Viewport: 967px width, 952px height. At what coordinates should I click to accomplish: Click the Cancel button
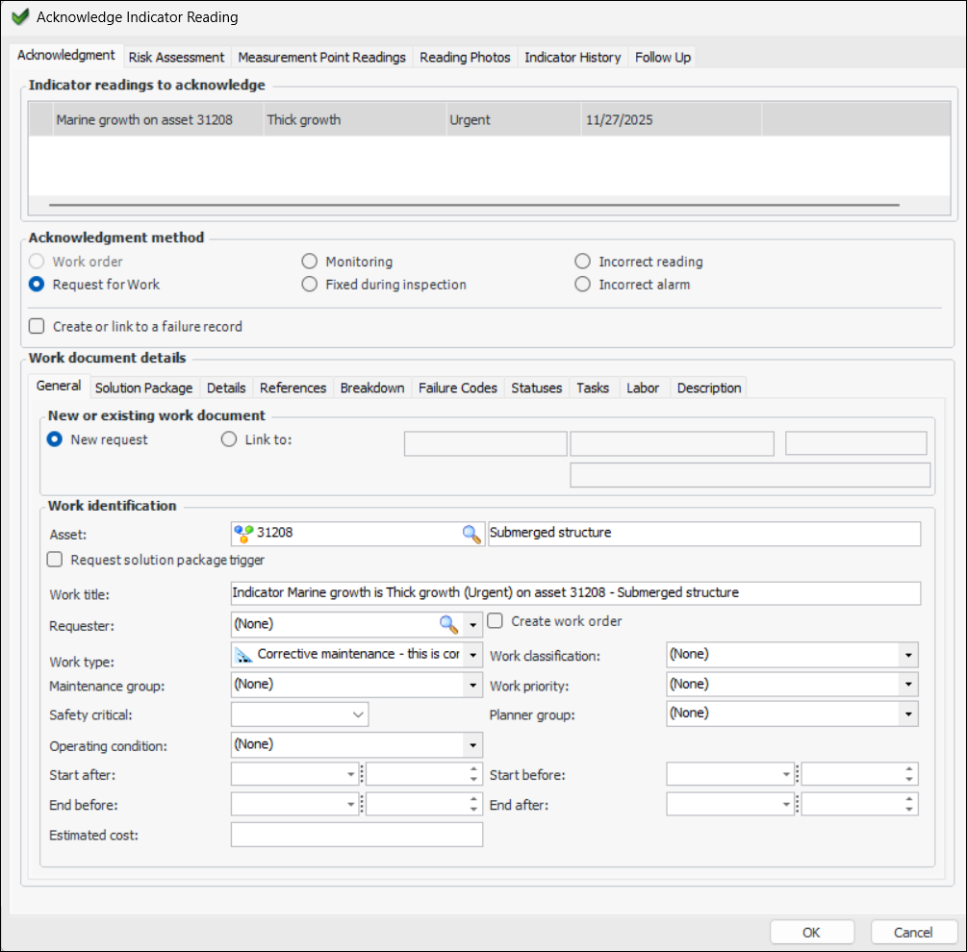coord(913,932)
